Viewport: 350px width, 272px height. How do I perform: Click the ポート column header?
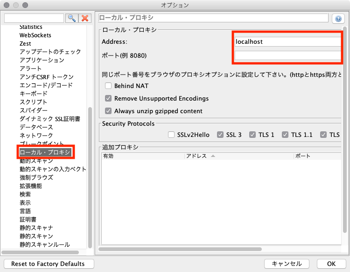[x=317, y=156]
